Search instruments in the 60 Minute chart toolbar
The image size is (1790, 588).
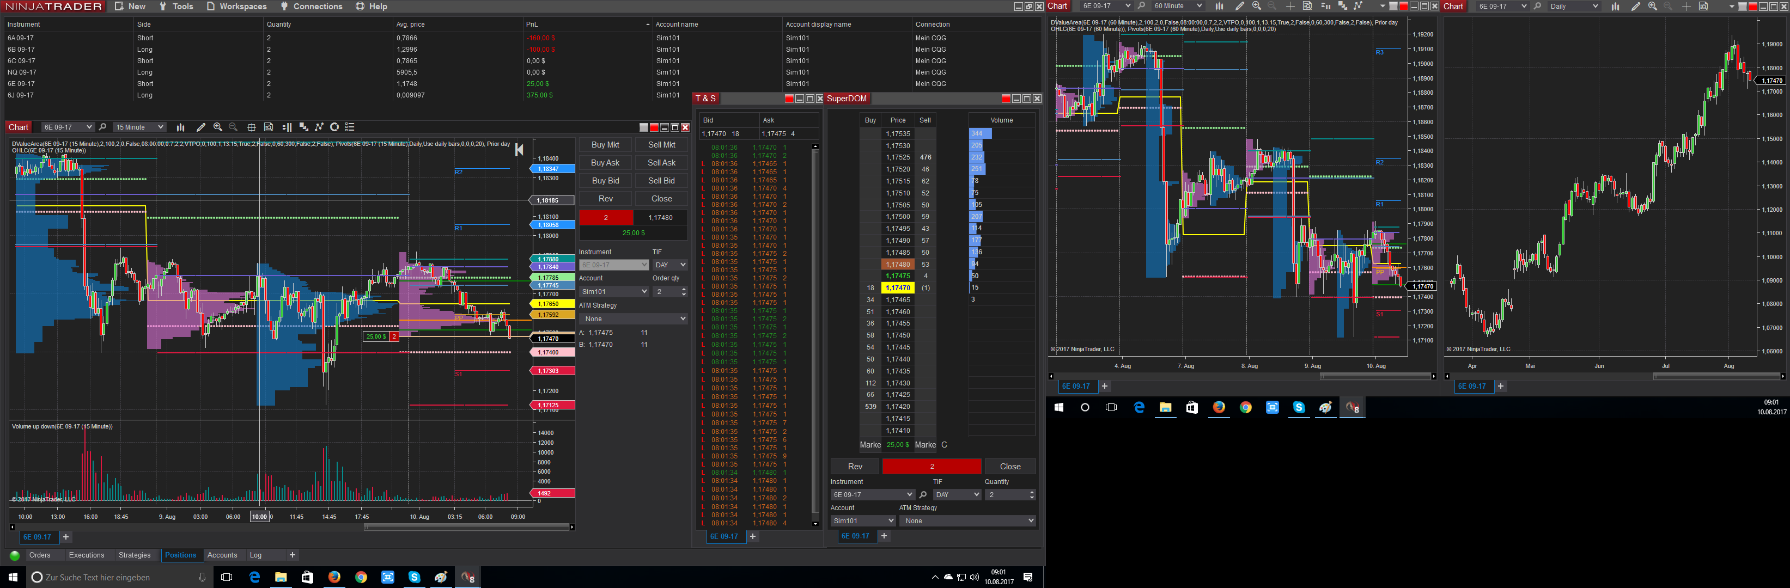pos(1141,6)
